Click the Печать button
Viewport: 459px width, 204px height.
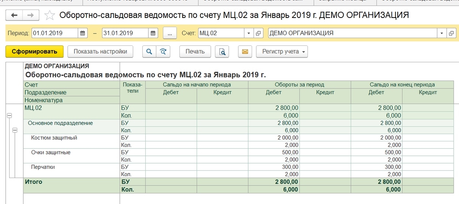tap(195, 52)
